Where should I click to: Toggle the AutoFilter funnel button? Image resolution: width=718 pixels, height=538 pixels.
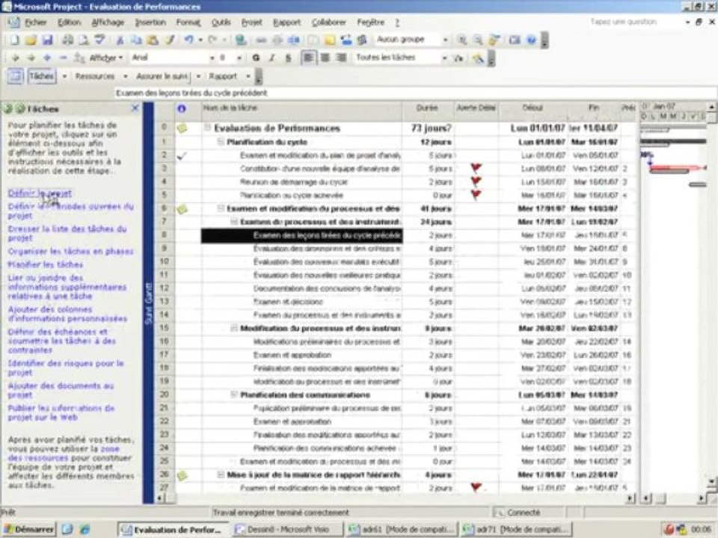[x=458, y=58]
